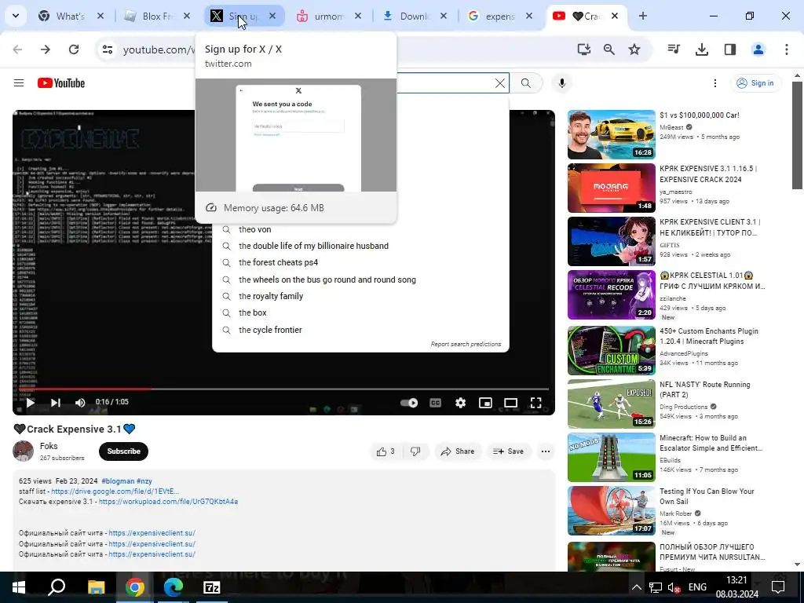The width and height of the screenshot is (804, 603).
Task: Enable theater mode in the player
Action: click(510, 403)
